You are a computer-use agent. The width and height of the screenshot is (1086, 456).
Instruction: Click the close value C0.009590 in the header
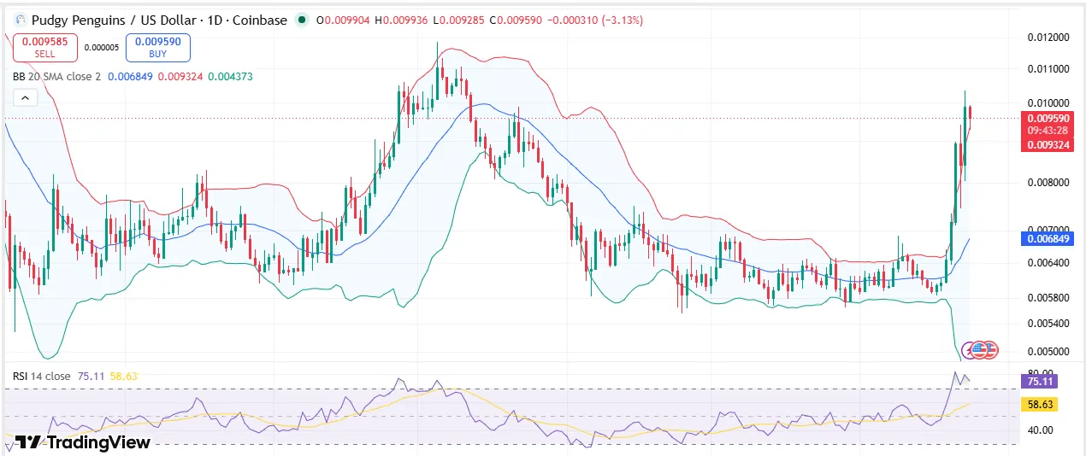tap(515, 20)
